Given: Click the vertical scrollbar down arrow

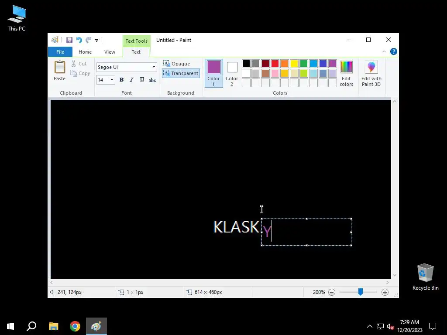Looking at the screenshot, I should point(395,275).
